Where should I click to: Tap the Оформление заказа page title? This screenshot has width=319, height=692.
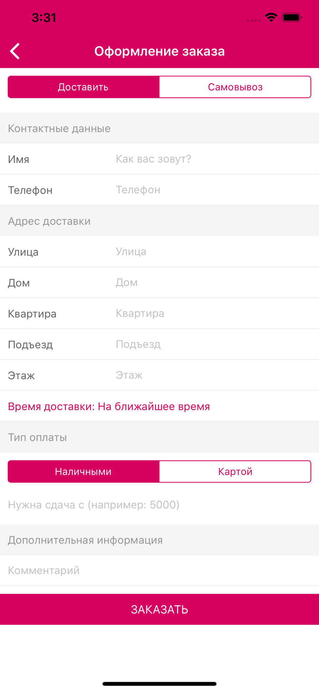[159, 51]
